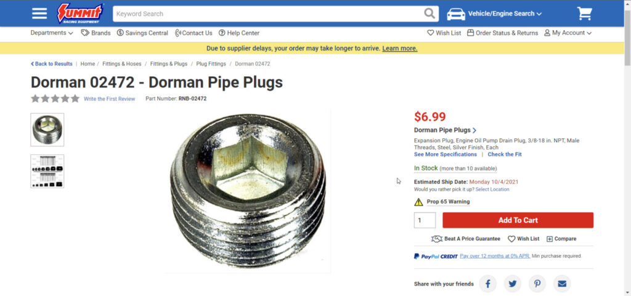Share on Pinterest icon
The width and height of the screenshot is (631, 296).
pyautogui.click(x=537, y=284)
